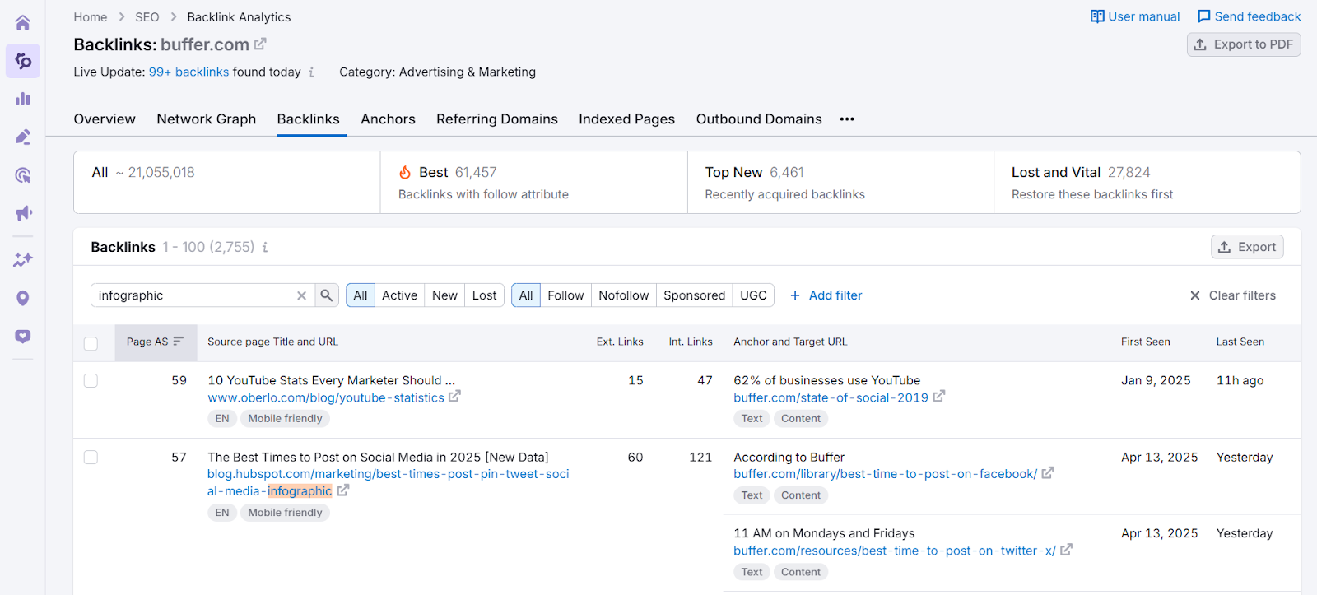This screenshot has width=1317, height=595.
Task: Switch to the Indexed Pages tab
Action: coord(626,119)
